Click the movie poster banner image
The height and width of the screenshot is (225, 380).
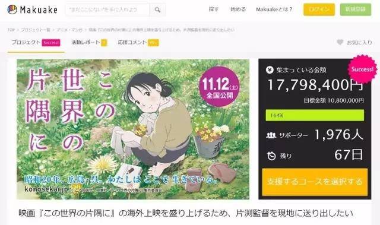pos(133,129)
